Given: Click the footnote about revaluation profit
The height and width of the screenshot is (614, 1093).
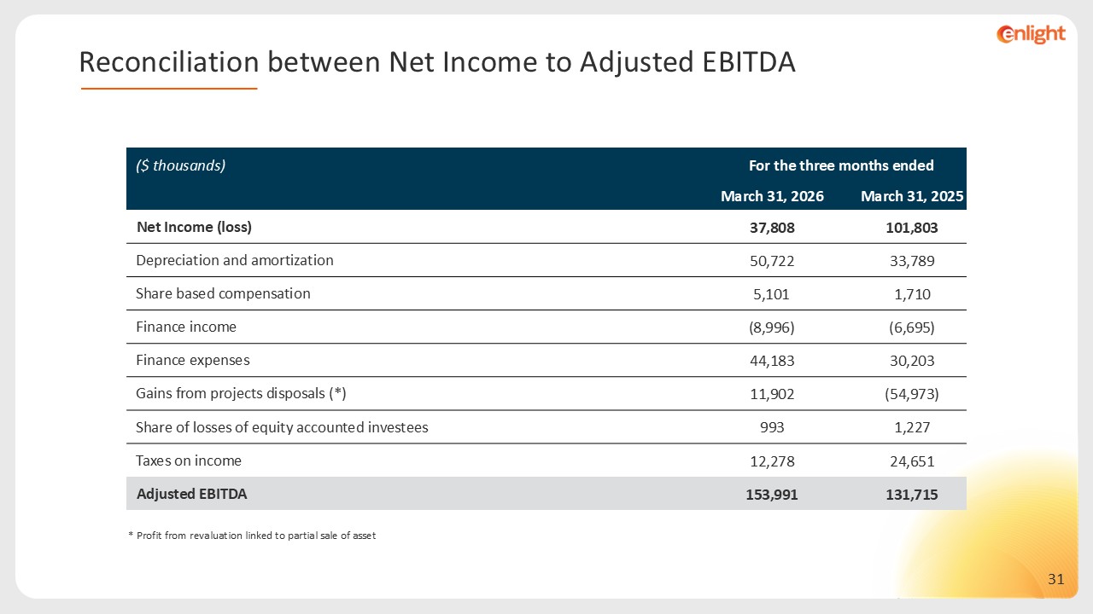Looking at the screenshot, I should [252, 536].
